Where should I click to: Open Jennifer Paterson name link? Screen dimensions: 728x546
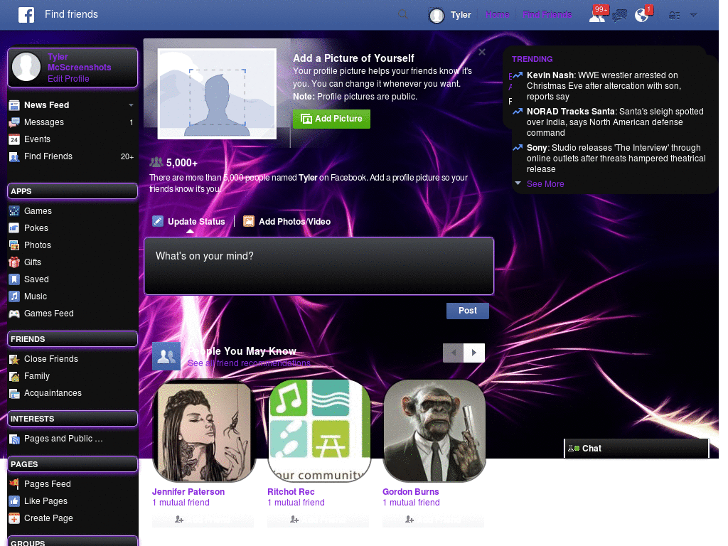(188, 492)
